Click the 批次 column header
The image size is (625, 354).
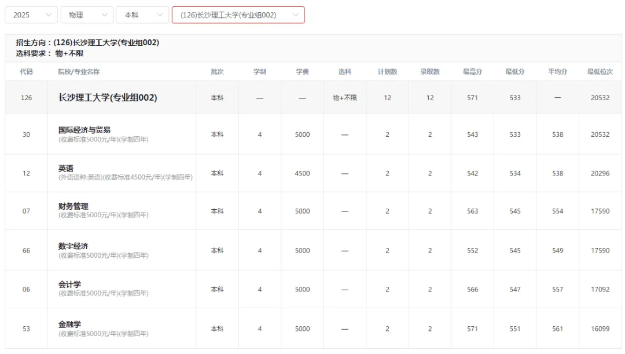217,71
